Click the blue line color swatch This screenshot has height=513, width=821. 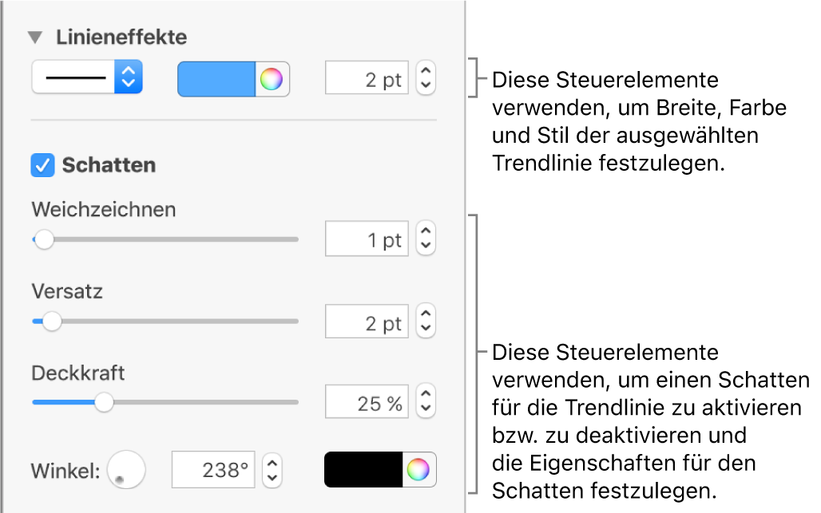click(x=216, y=80)
